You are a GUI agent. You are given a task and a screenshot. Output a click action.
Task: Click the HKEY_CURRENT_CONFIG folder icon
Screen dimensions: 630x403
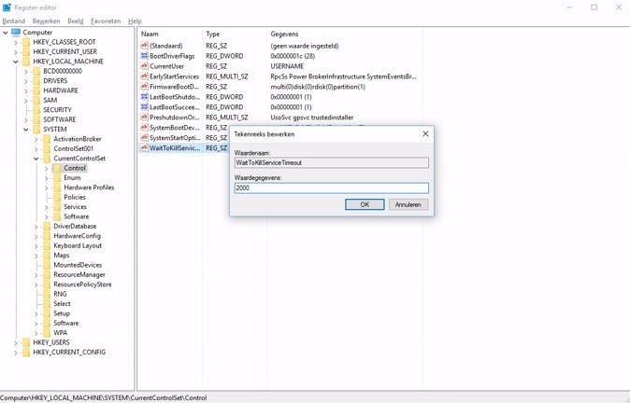point(26,352)
